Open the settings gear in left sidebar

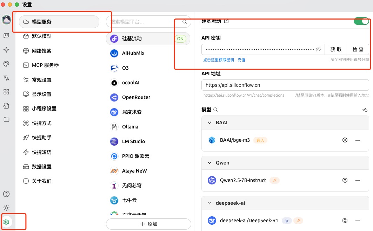click(6, 222)
